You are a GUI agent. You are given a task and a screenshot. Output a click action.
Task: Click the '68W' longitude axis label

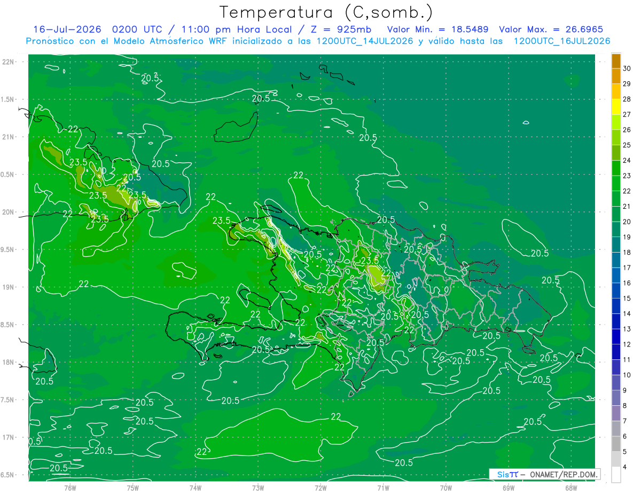571,488
